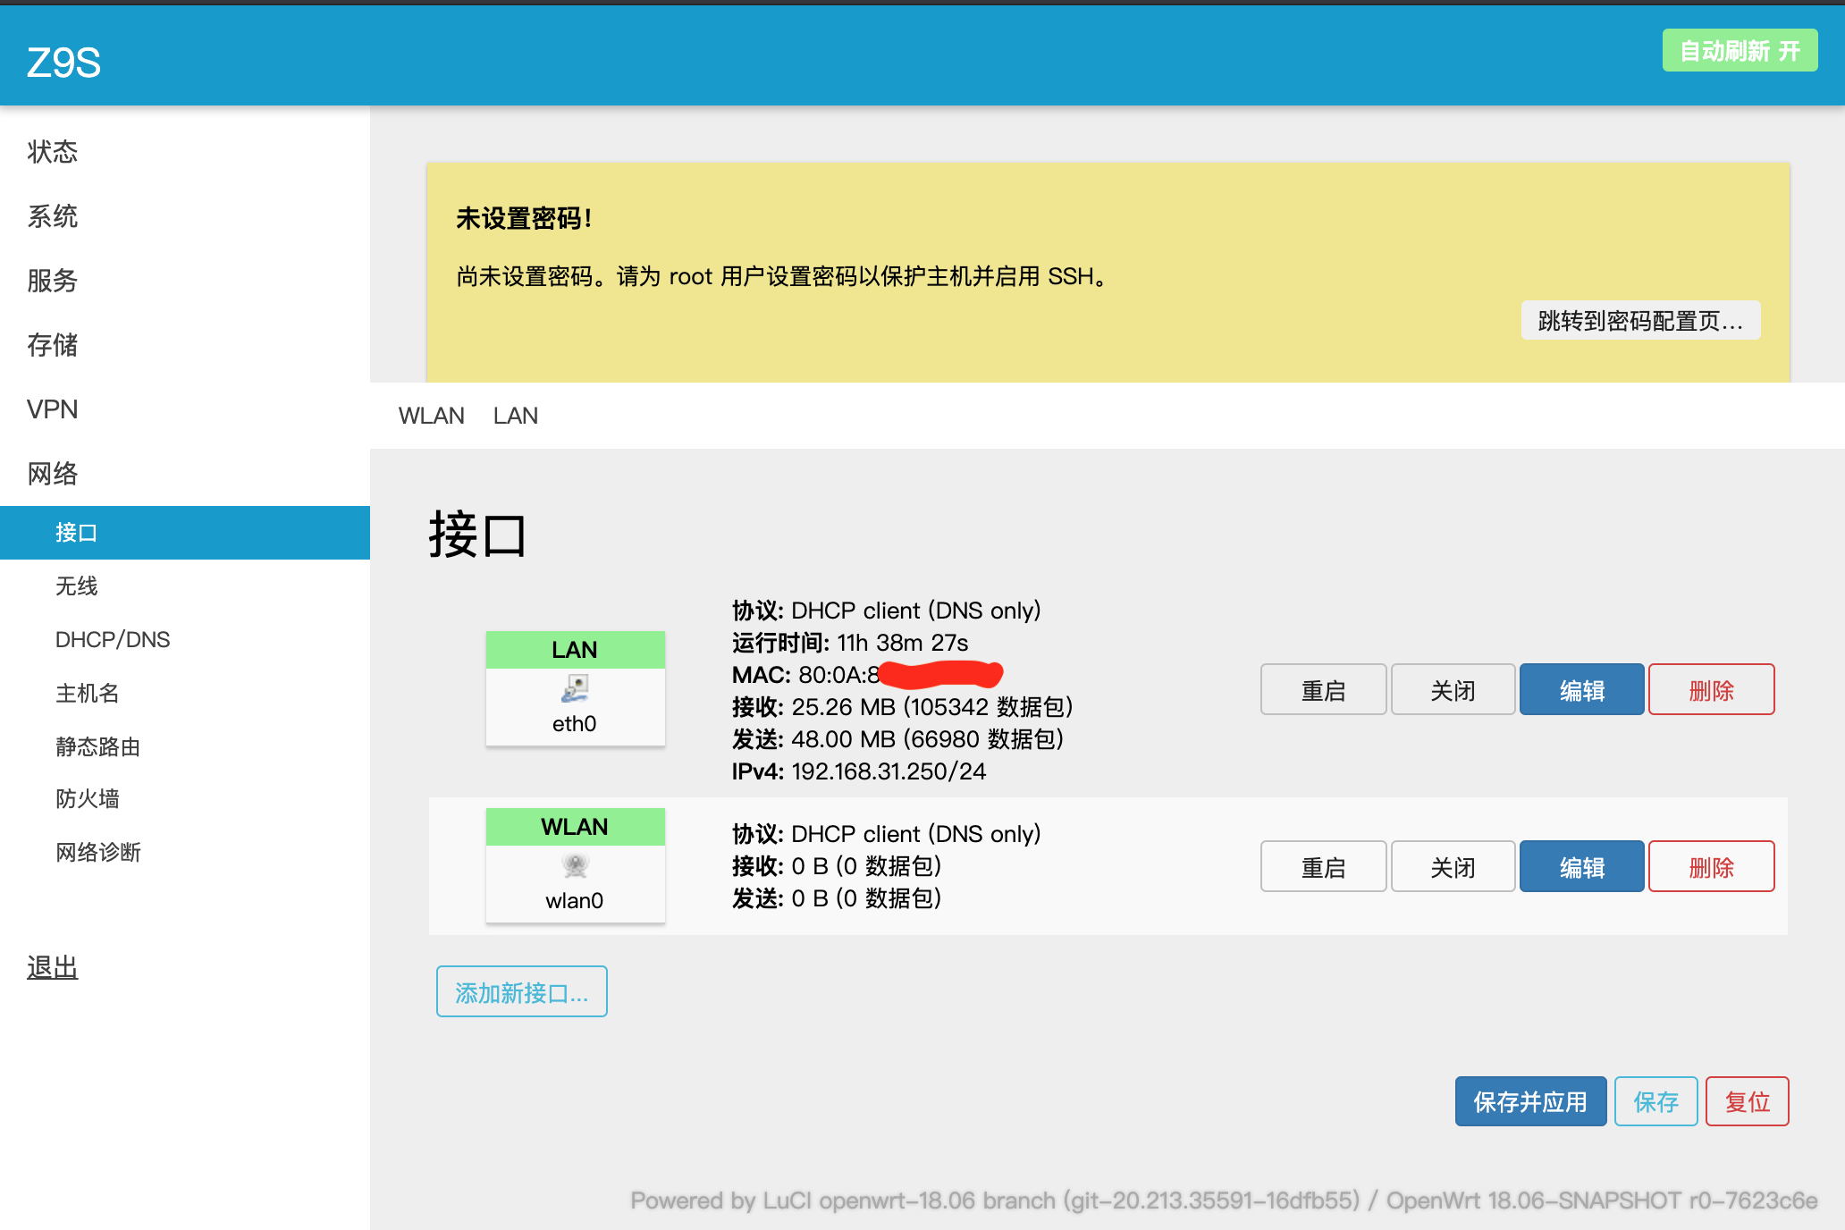Expand the 系统 sidebar menu
1845x1230 pixels.
pyautogui.click(x=52, y=216)
